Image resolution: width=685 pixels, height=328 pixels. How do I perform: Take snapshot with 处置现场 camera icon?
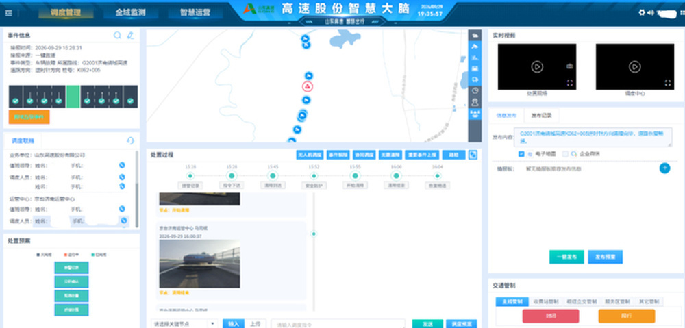tap(570, 66)
